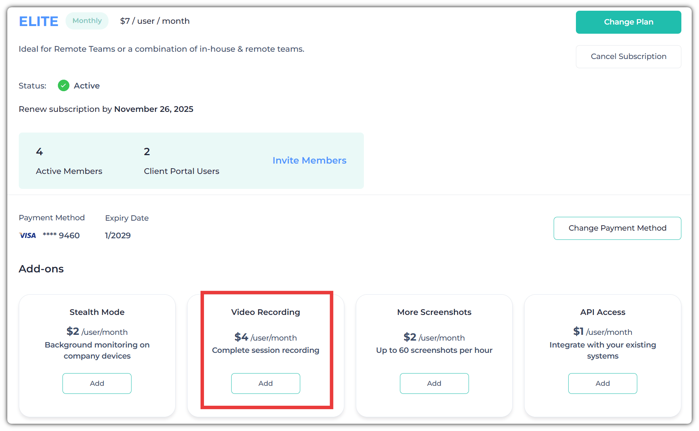Click the More Screenshots card title

tap(434, 312)
